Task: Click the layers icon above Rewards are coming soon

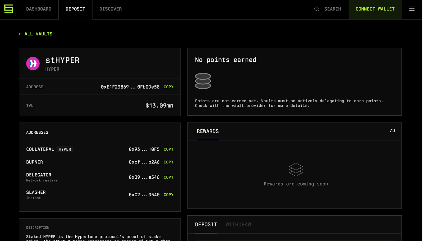Action: 296,169
